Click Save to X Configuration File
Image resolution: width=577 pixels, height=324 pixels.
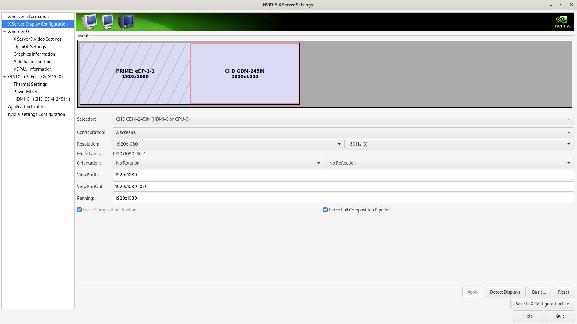click(542, 304)
